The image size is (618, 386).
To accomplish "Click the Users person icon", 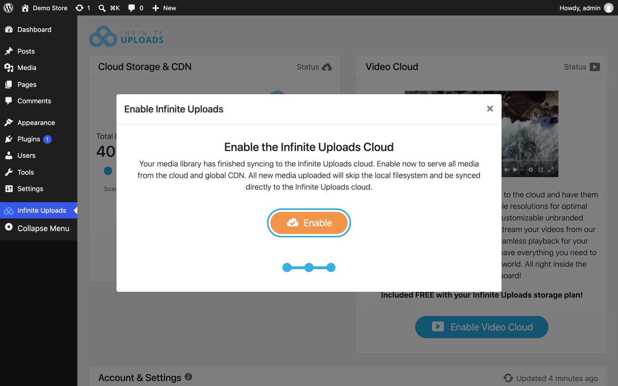I will tap(9, 155).
